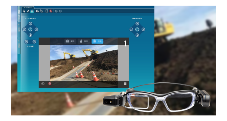227x121 pixels.
Task: Toggle the red microphone mute in video panel
Action: (50, 84)
